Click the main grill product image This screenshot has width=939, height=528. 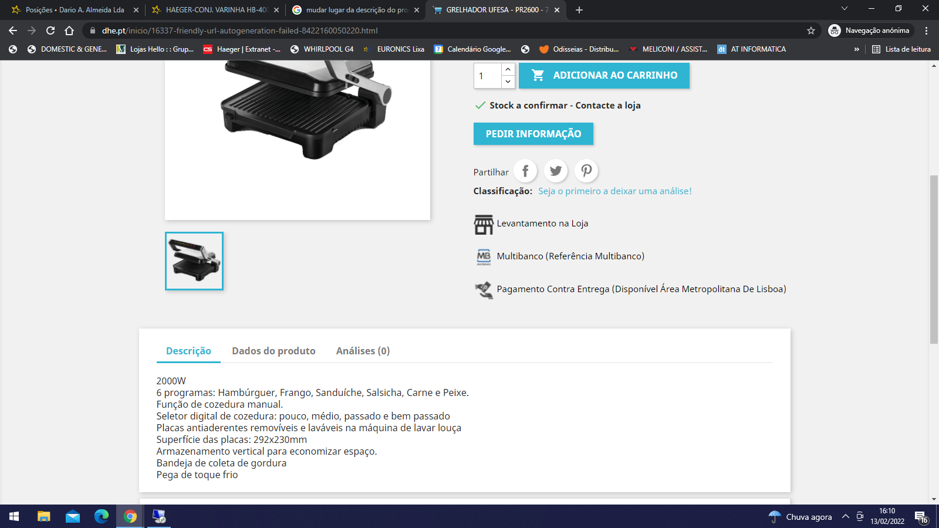click(298, 140)
